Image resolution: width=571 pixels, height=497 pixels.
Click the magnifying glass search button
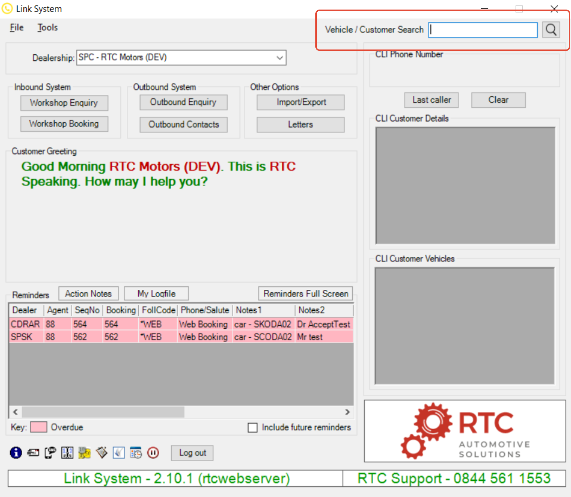coord(551,30)
